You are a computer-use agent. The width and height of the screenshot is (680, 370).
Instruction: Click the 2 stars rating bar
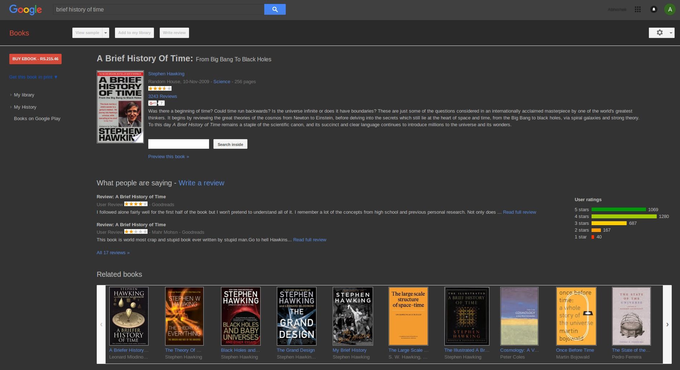click(x=596, y=230)
